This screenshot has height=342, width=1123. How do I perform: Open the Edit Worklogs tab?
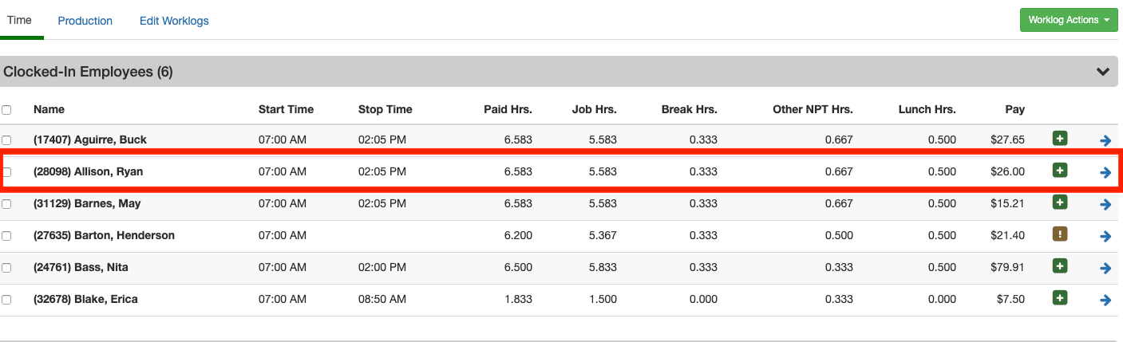pyautogui.click(x=174, y=21)
